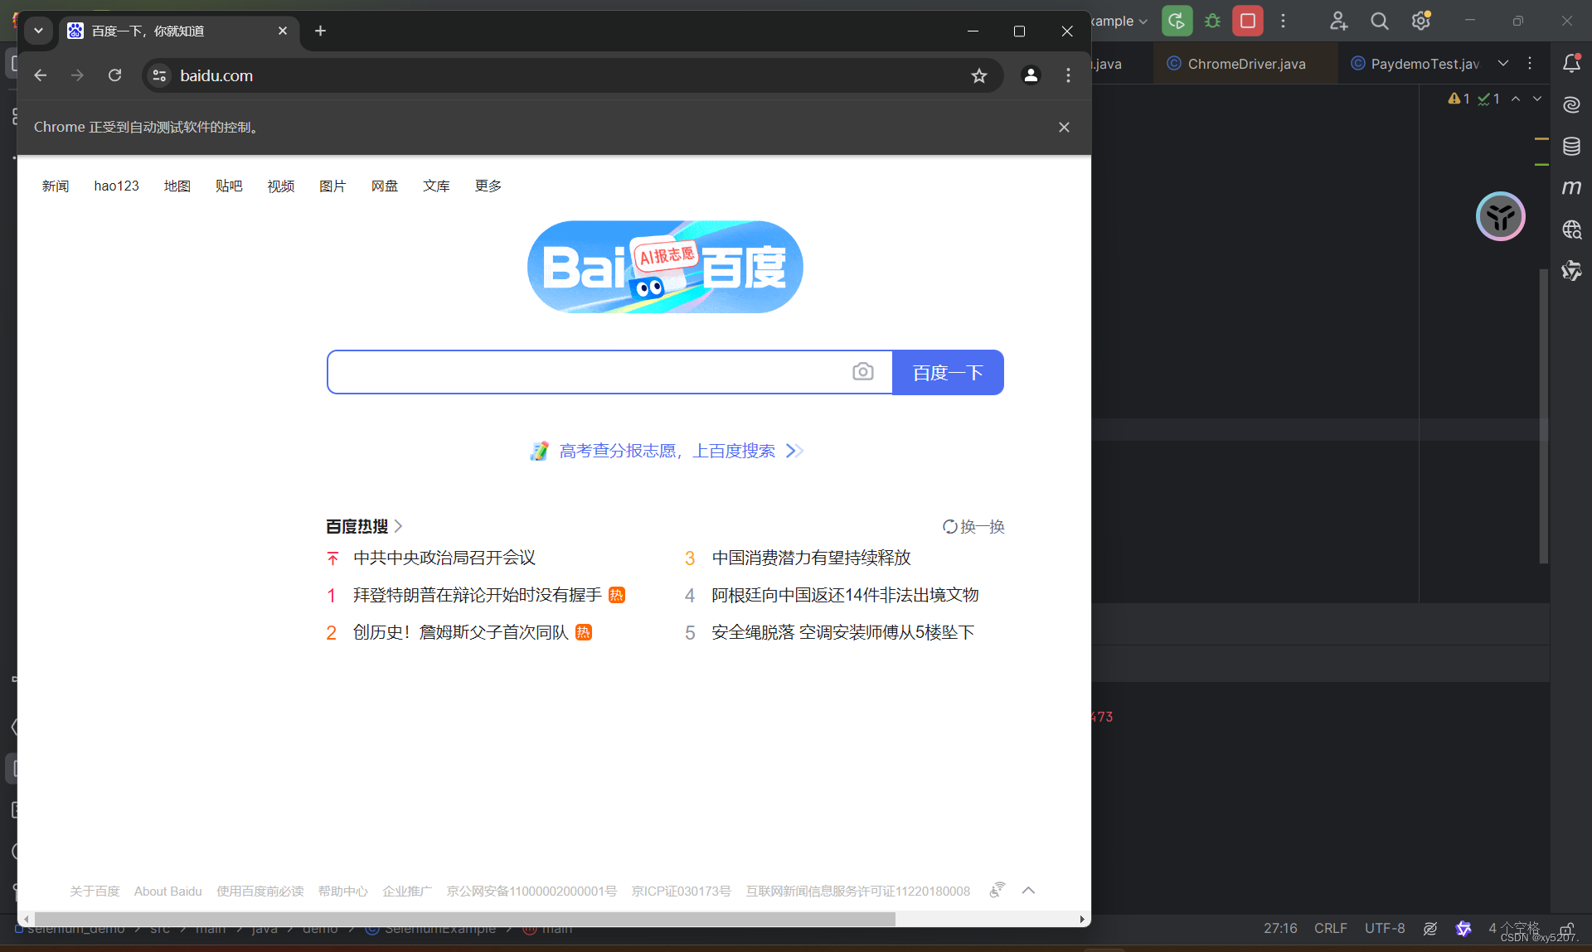Click the Chrome back arrow
Image resolution: width=1592 pixels, height=952 pixels.
(40, 75)
